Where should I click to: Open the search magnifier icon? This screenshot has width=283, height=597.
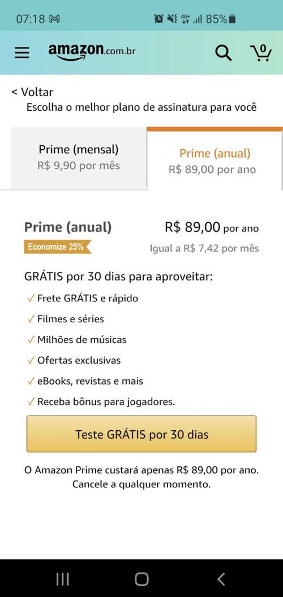224,53
